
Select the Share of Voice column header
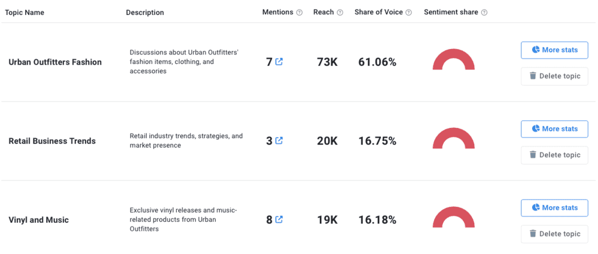tap(379, 12)
